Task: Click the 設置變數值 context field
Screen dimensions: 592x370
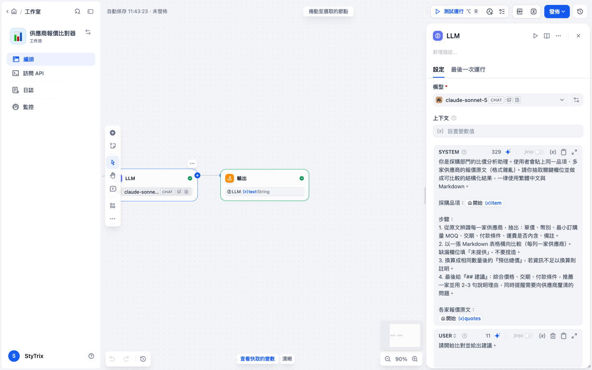Action: (508, 131)
